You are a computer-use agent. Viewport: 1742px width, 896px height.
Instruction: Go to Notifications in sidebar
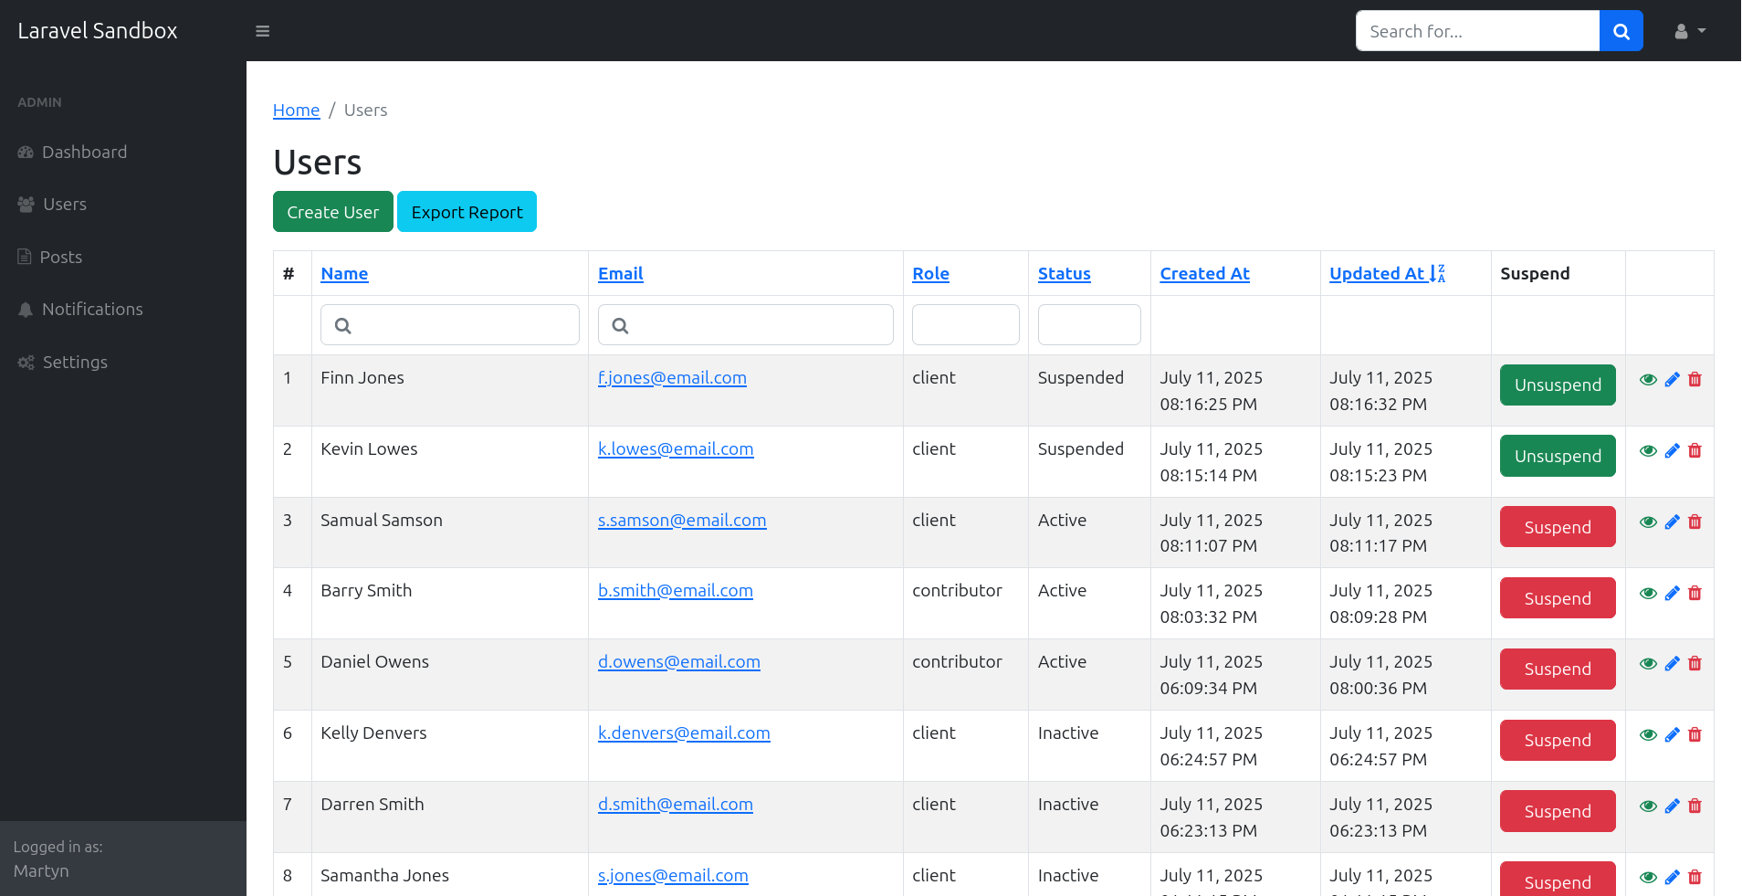pyautogui.click(x=92, y=310)
